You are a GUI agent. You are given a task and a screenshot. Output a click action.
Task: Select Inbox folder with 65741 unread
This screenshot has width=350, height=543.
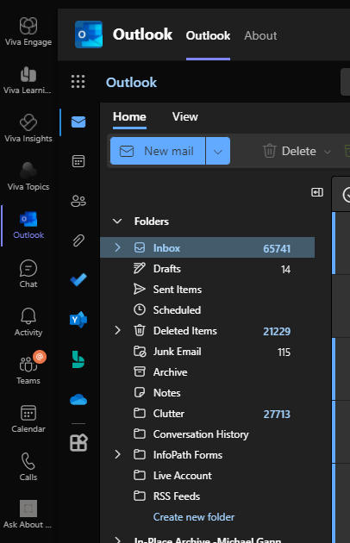pyautogui.click(x=207, y=247)
